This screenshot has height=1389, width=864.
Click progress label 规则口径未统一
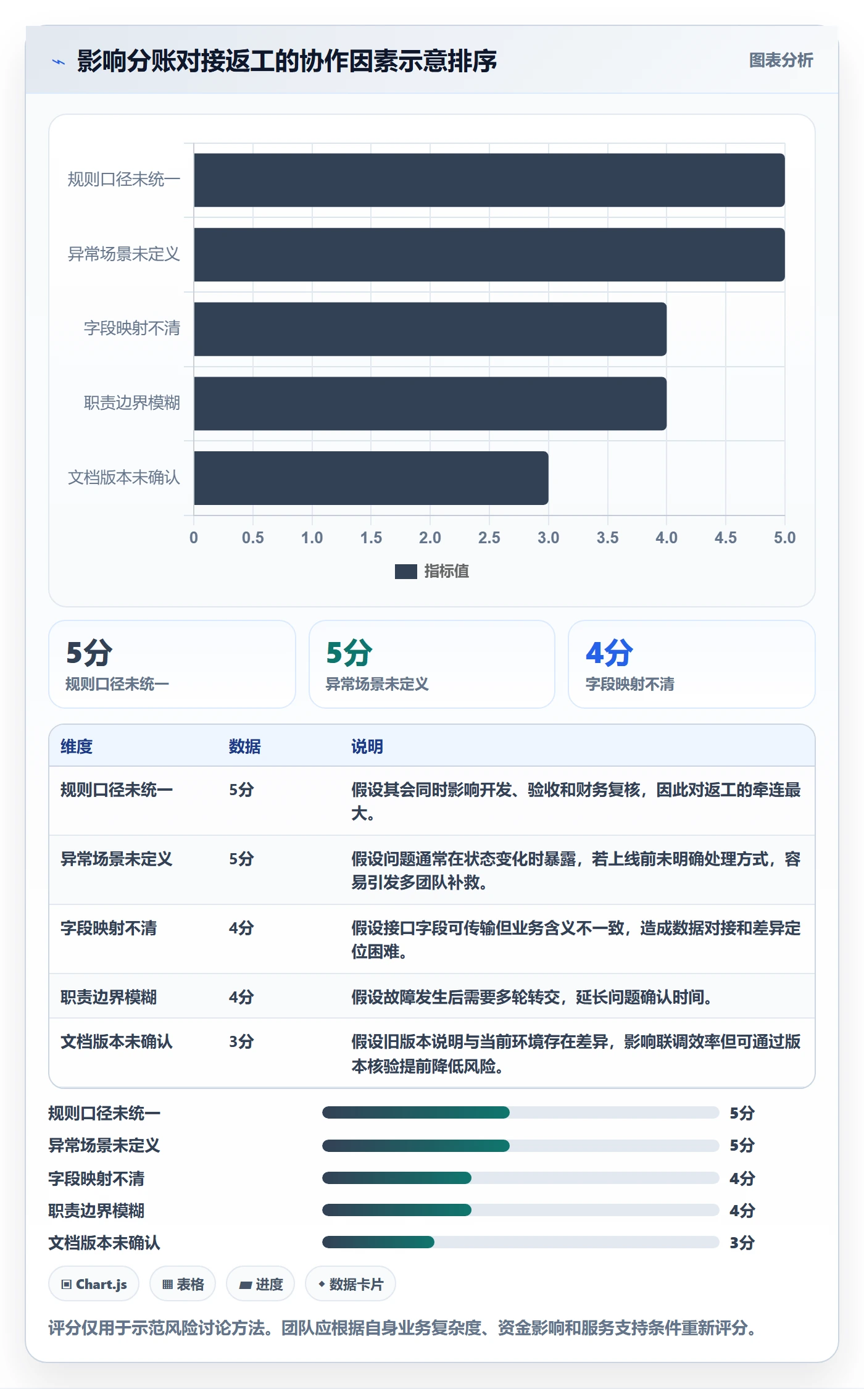pyautogui.click(x=104, y=1113)
